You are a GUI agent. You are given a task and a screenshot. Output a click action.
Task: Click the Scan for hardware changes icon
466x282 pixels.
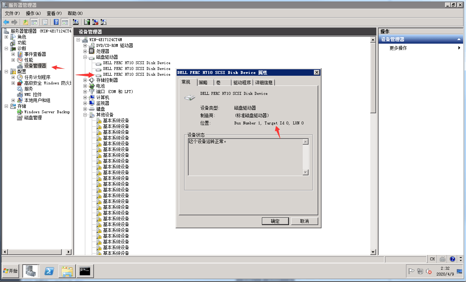[76, 22]
